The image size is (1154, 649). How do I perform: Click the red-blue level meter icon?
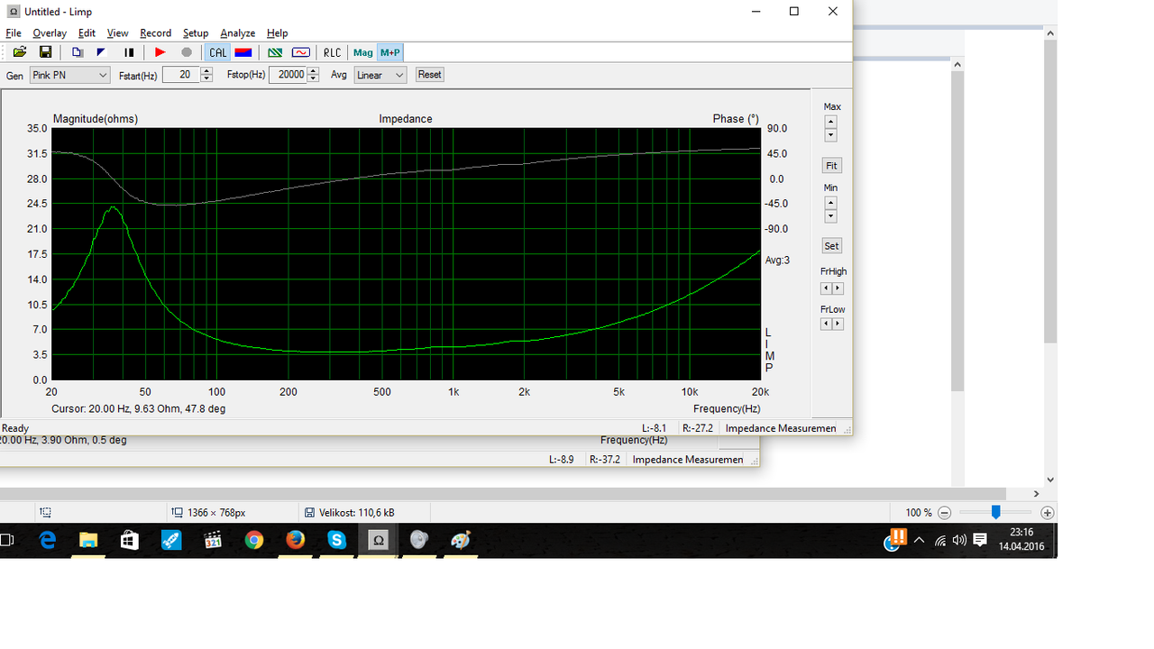coord(243,52)
